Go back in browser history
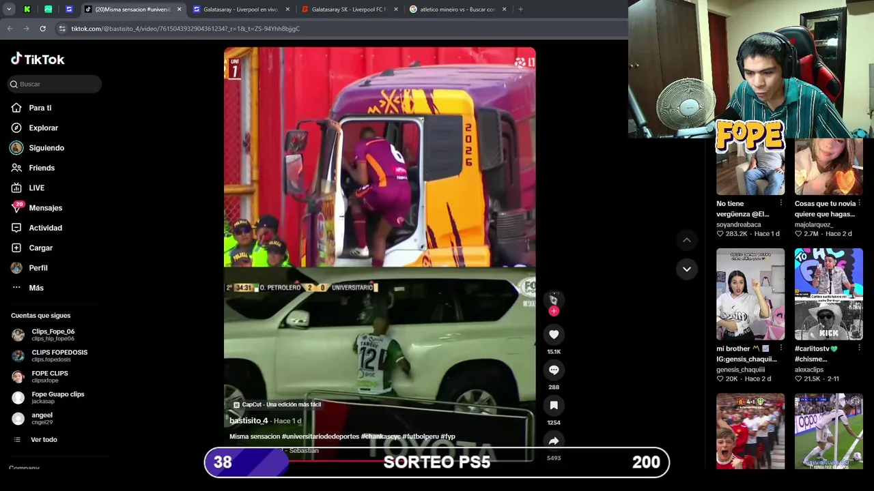The height and width of the screenshot is (491, 874). (10, 29)
